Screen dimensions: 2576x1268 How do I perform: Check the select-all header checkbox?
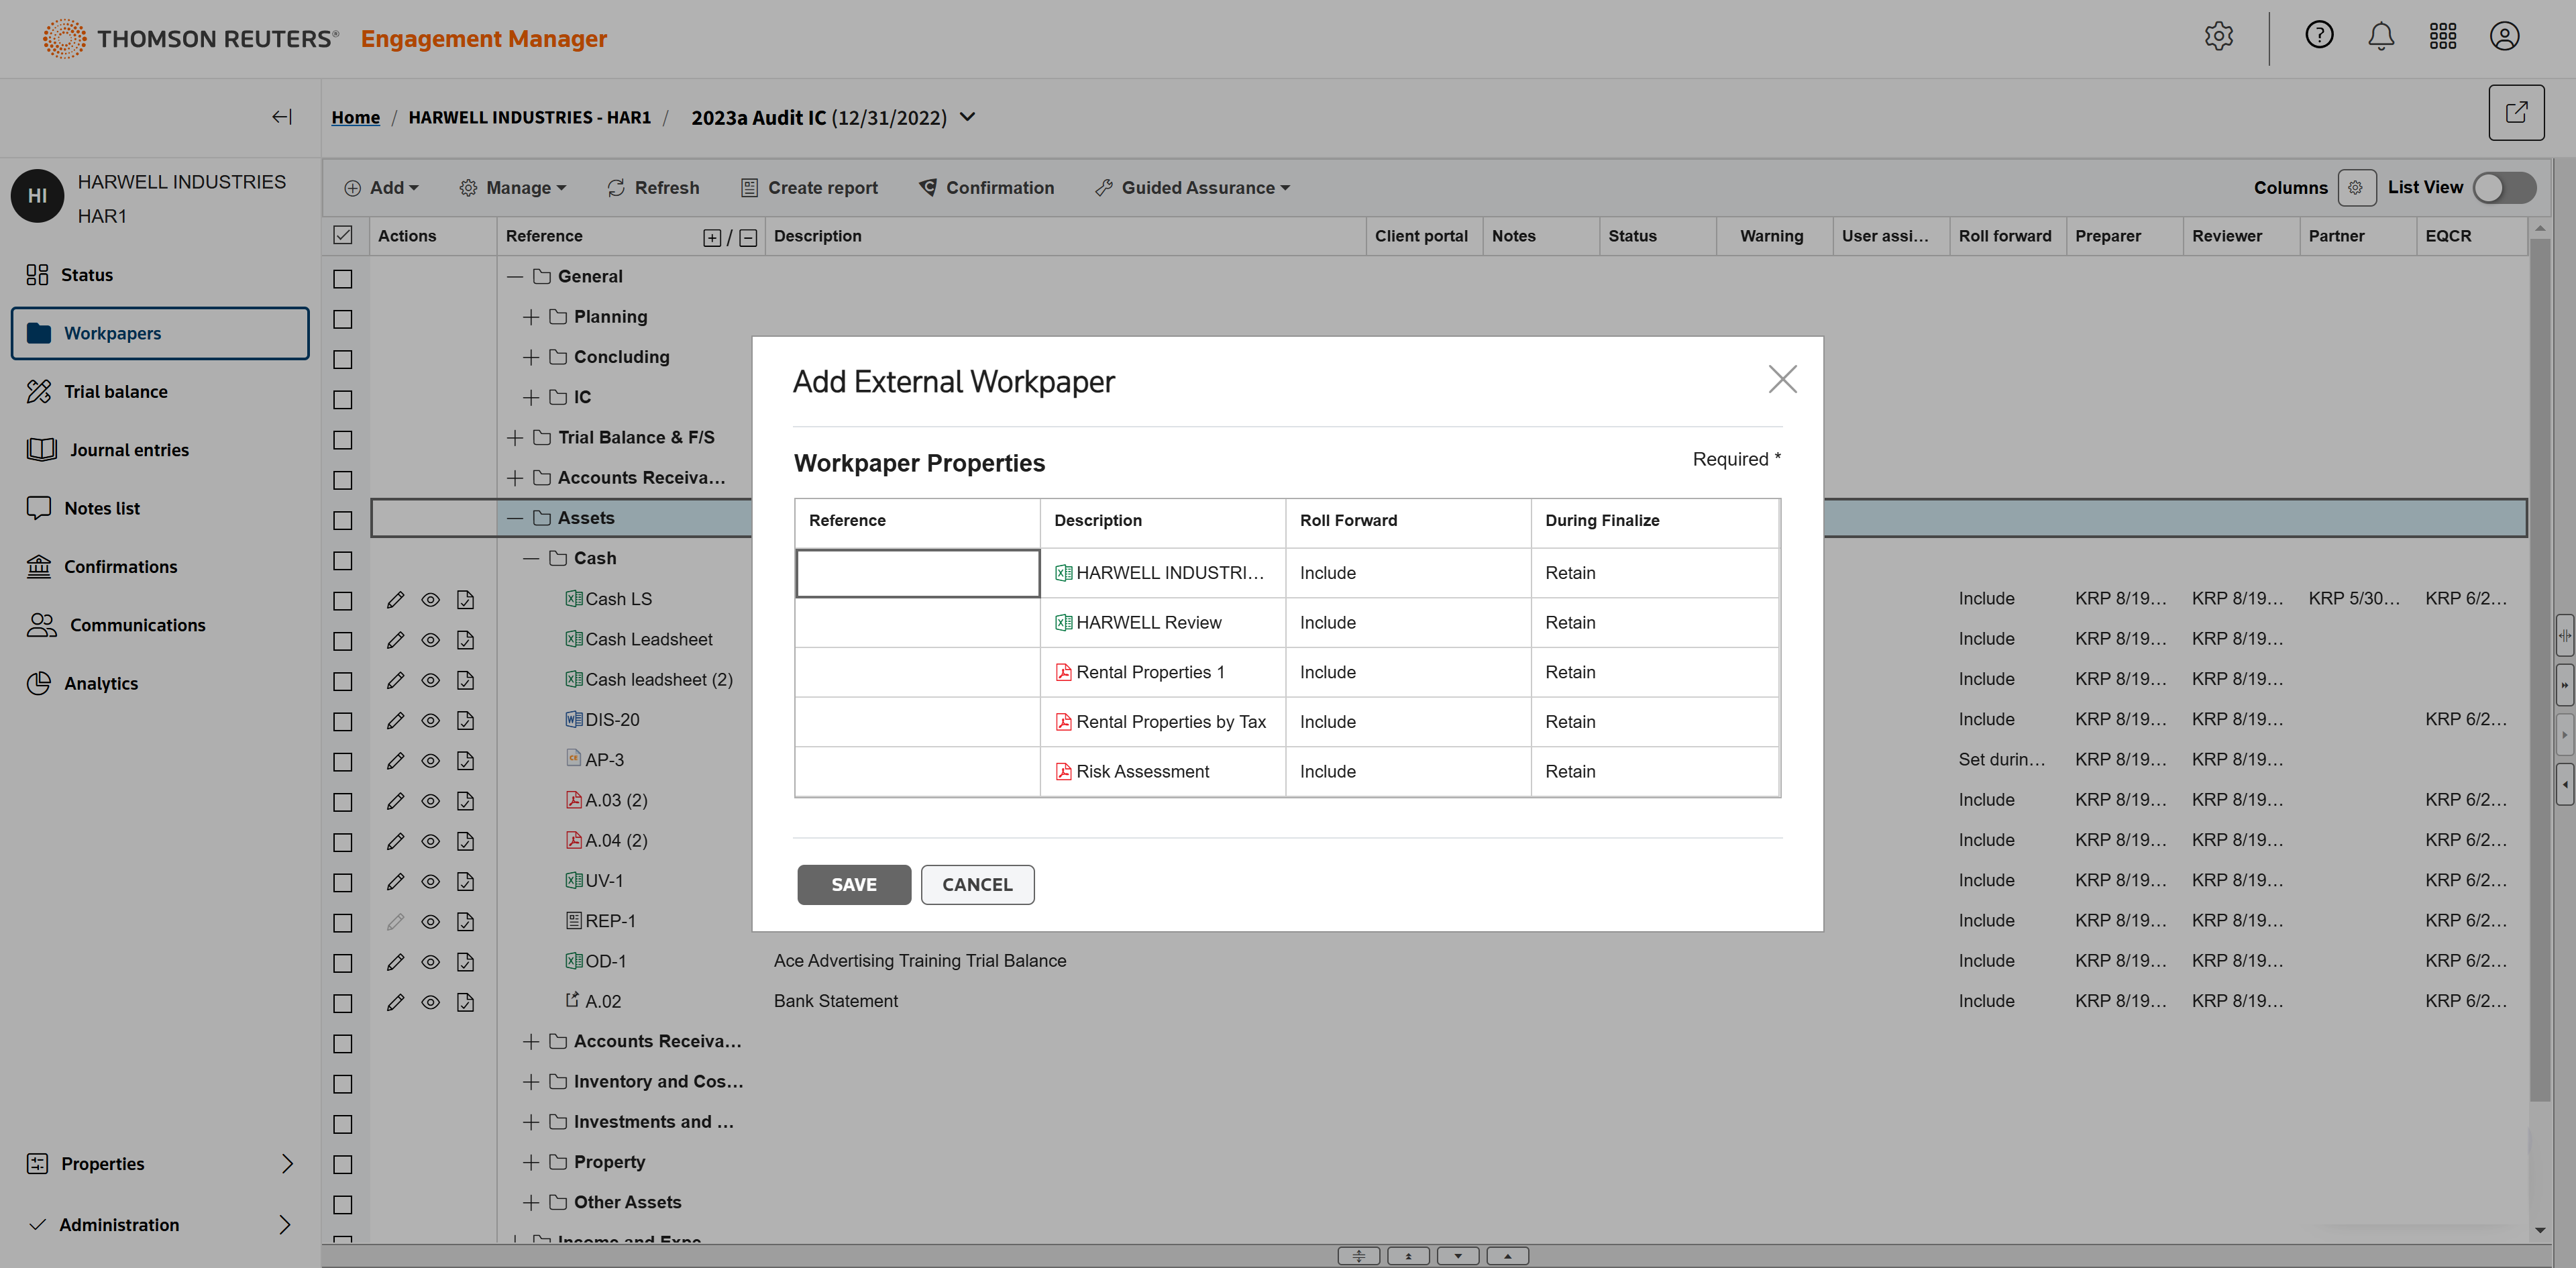pos(343,236)
